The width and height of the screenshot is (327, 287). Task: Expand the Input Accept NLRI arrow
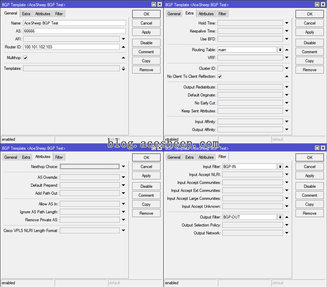[287, 175]
